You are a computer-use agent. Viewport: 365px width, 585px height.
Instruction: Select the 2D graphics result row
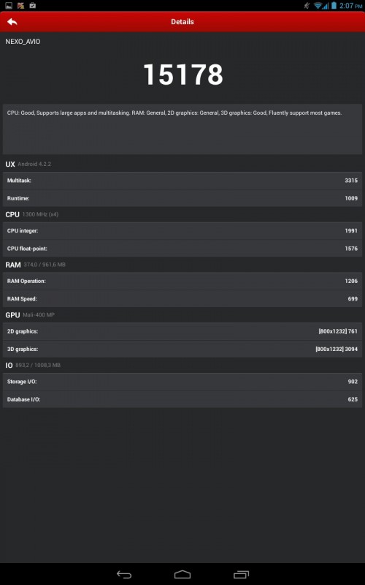pyautogui.click(x=182, y=331)
